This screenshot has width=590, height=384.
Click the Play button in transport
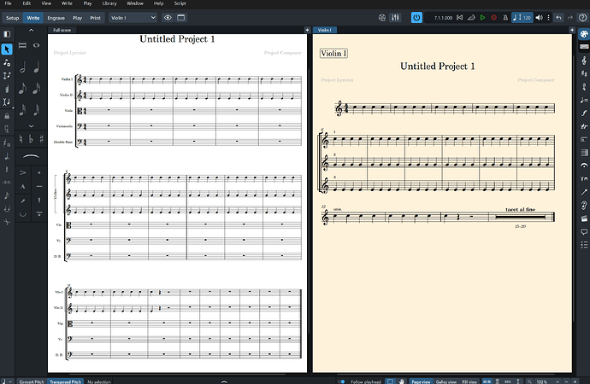(482, 17)
